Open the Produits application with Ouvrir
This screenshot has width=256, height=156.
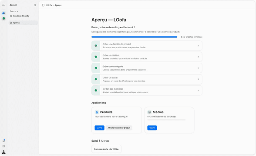pyautogui.click(x=99, y=128)
